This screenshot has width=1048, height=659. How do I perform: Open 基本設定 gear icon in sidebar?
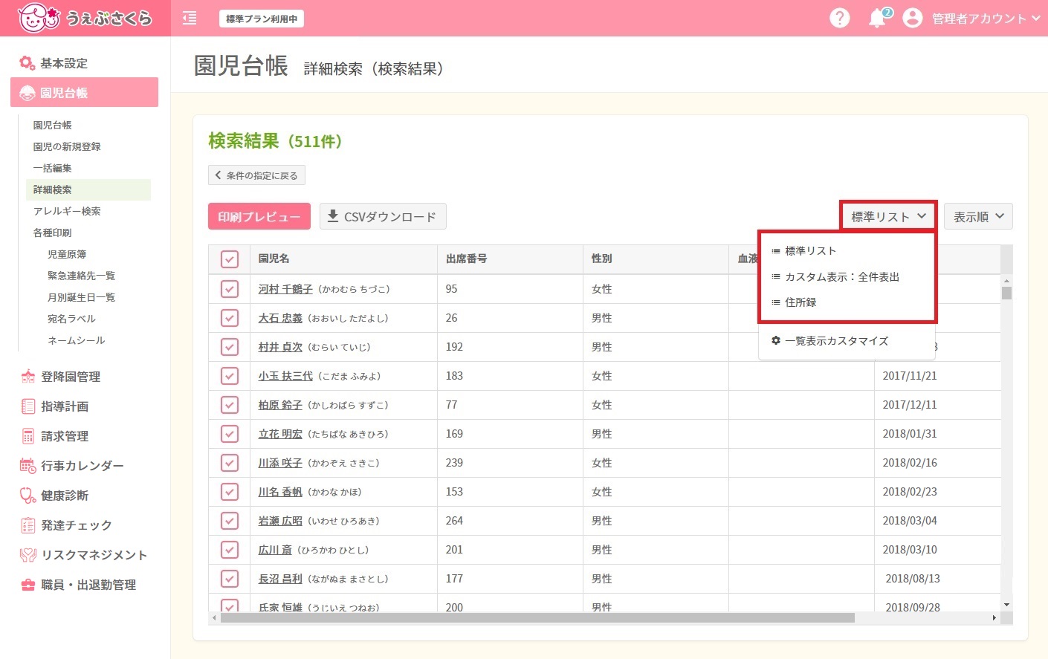28,63
